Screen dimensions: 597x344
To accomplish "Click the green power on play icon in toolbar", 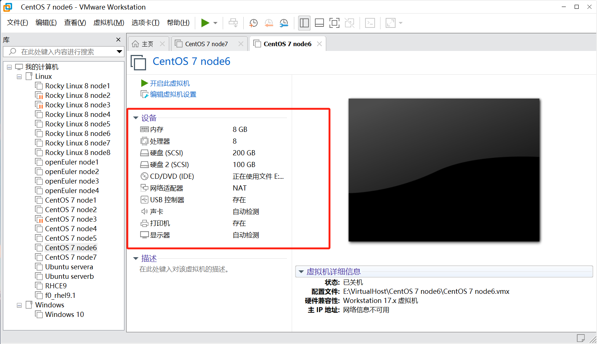I will pyautogui.click(x=205, y=23).
